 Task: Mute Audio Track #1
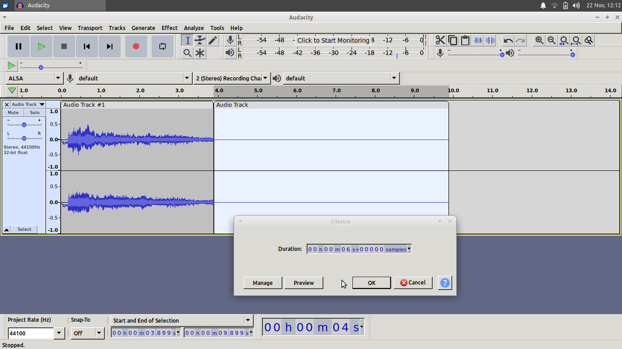tap(12, 112)
